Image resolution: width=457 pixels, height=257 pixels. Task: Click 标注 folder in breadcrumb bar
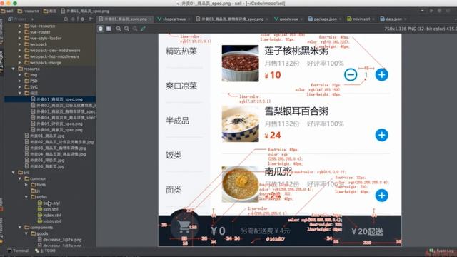(x=50, y=11)
